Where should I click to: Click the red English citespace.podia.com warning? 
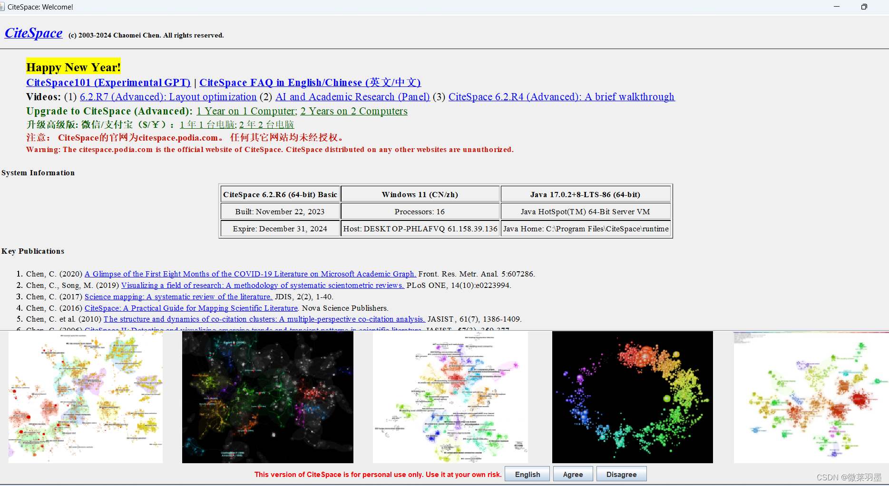tap(270, 150)
